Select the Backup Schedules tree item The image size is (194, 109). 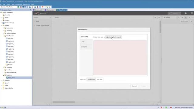coord(12,73)
